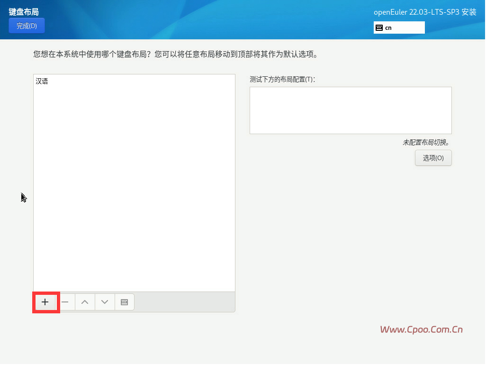Image resolution: width=486 pixels, height=365 pixels.
Task: Click the openEuler 22.03-LTS-SP3 安装 title
Action: 425,12
